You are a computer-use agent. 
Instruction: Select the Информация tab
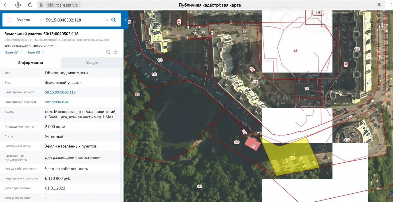coord(30,62)
